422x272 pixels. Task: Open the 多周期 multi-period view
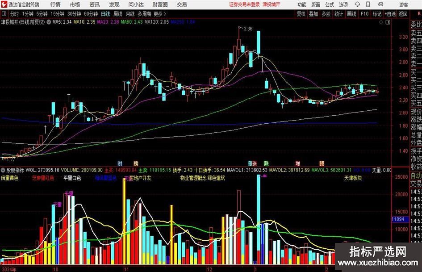(x=144, y=14)
